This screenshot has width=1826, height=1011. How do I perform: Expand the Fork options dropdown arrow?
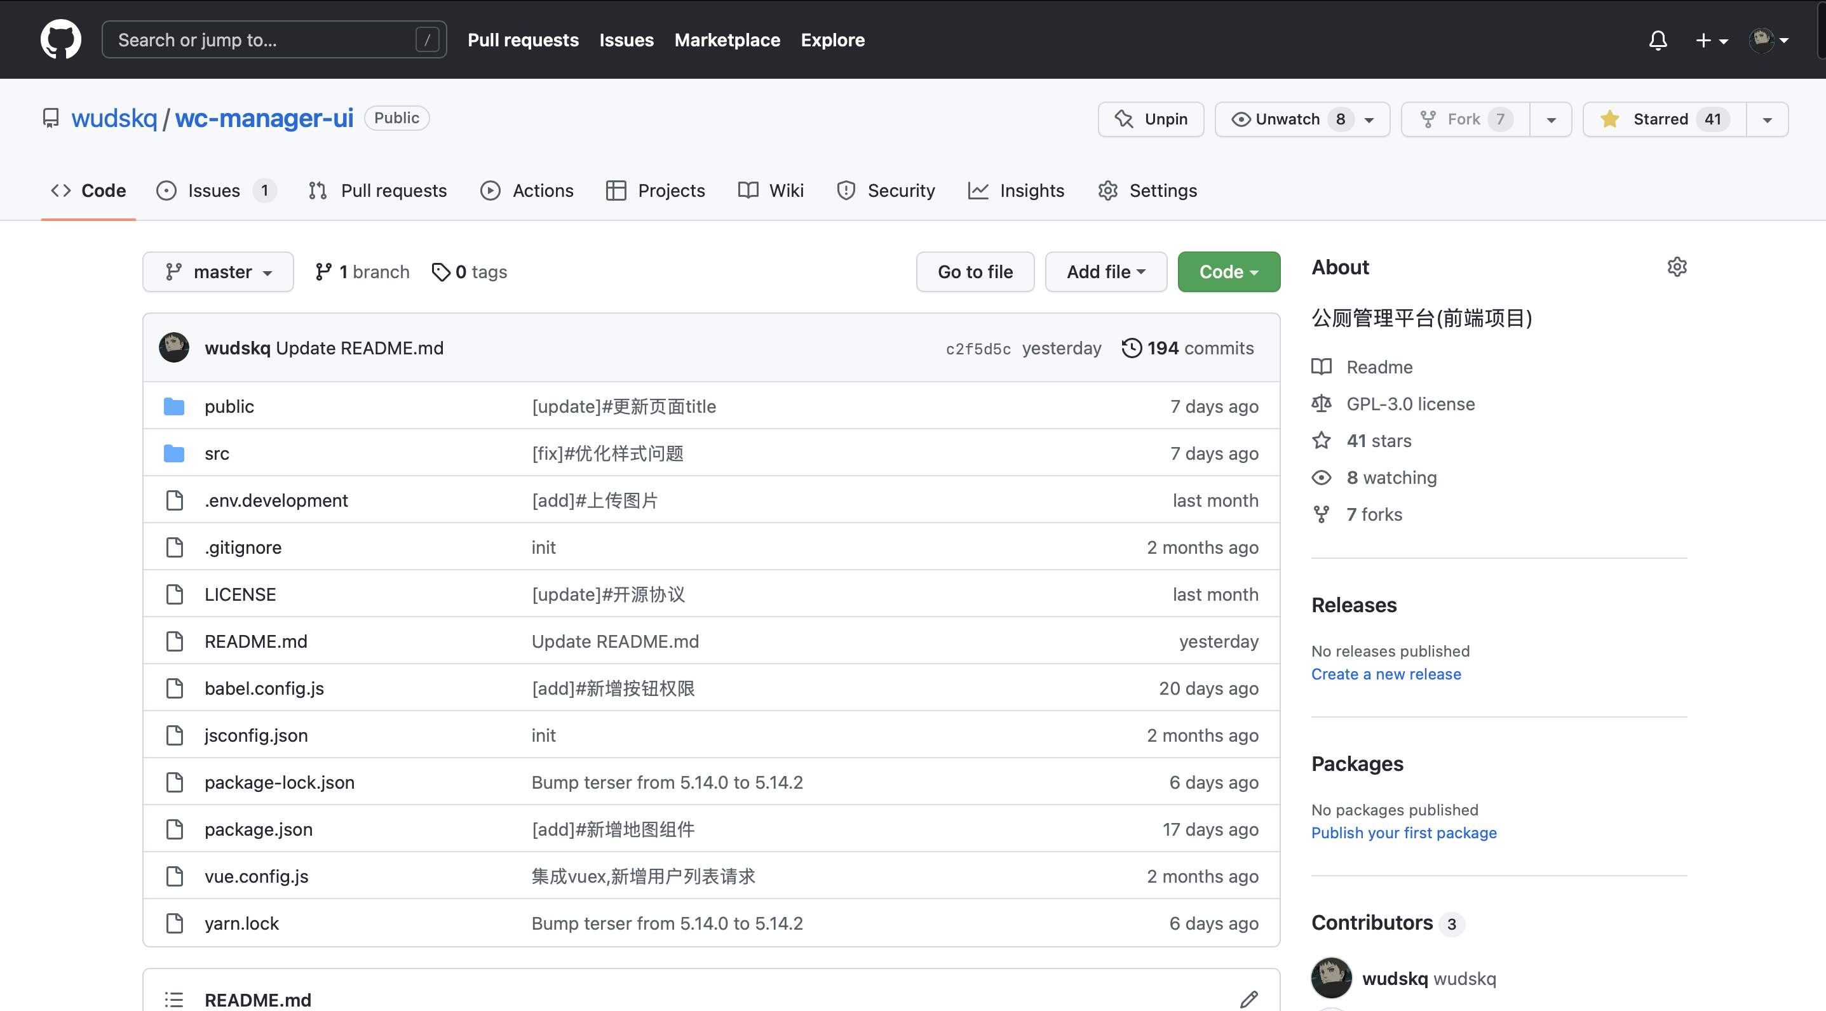click(1551, 119)
